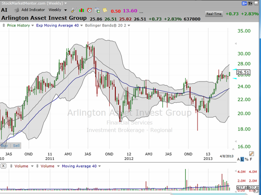
Task: Click the Arlington Asset Invest Group title
Action: [44, 18]
